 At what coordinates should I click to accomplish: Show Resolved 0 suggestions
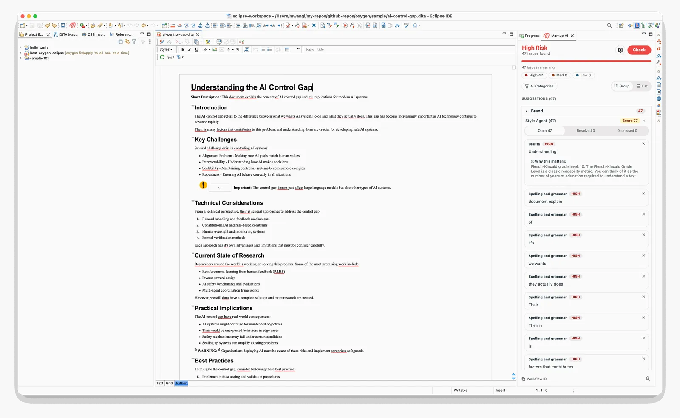(x=586, y=131)
